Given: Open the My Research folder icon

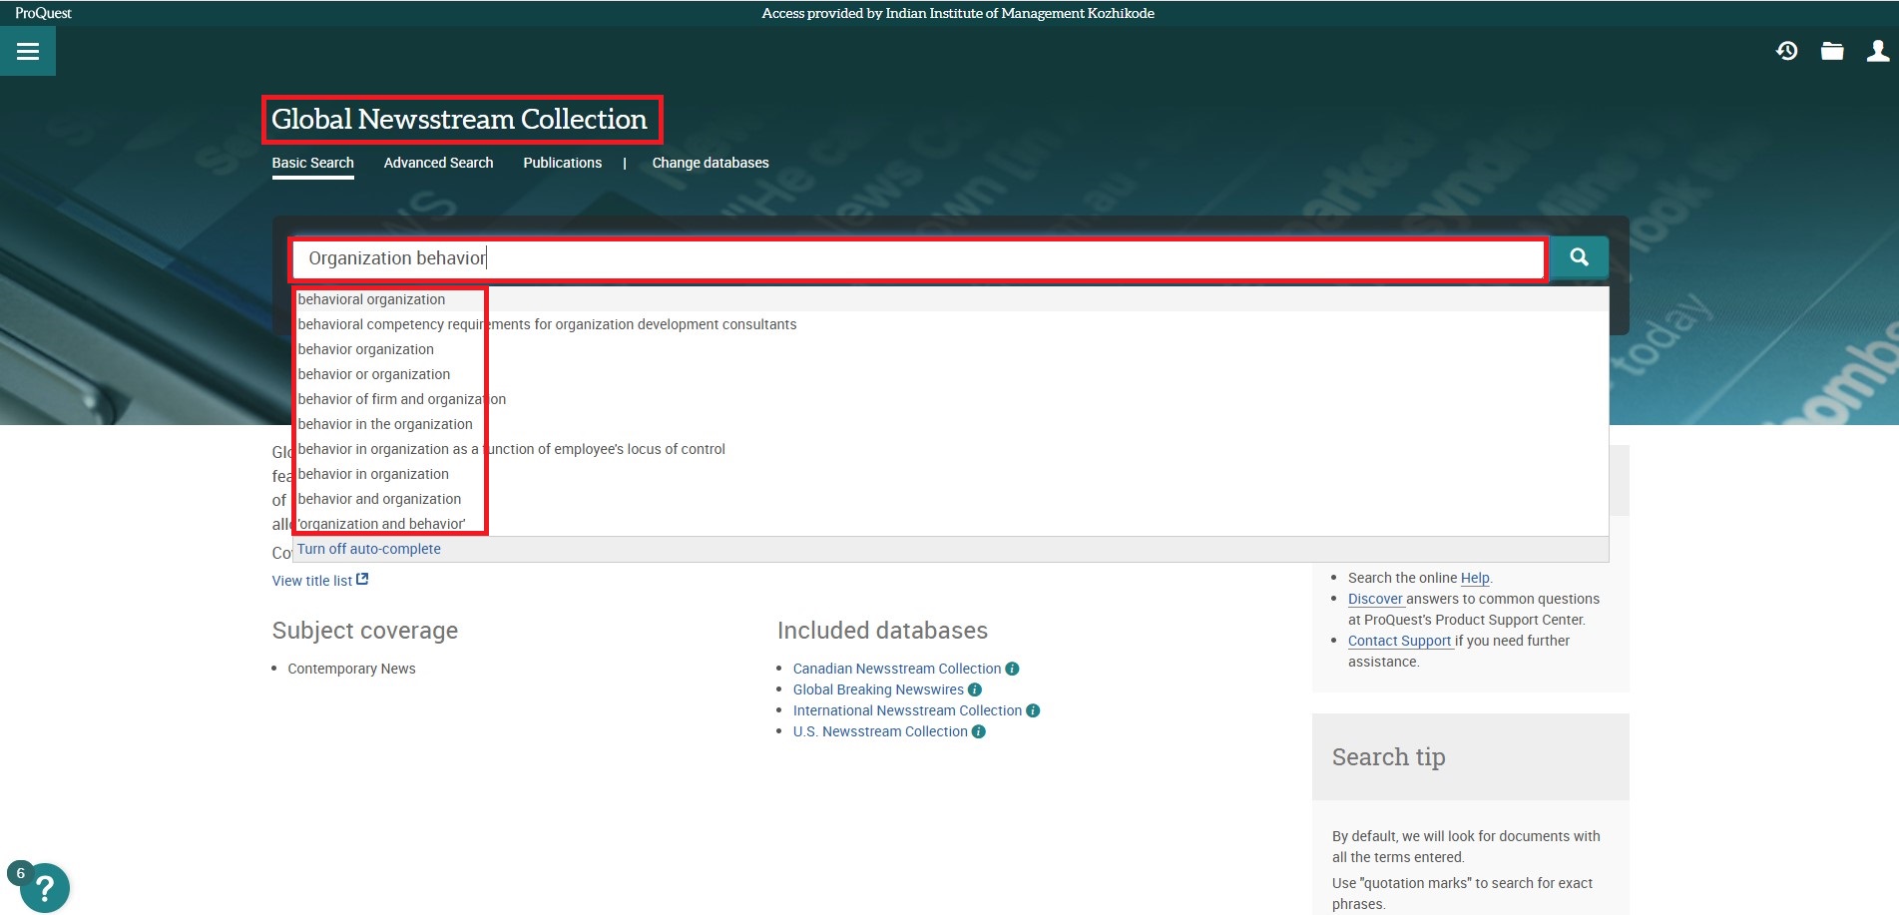Looking at the screenshot, I should (1832, 51).
